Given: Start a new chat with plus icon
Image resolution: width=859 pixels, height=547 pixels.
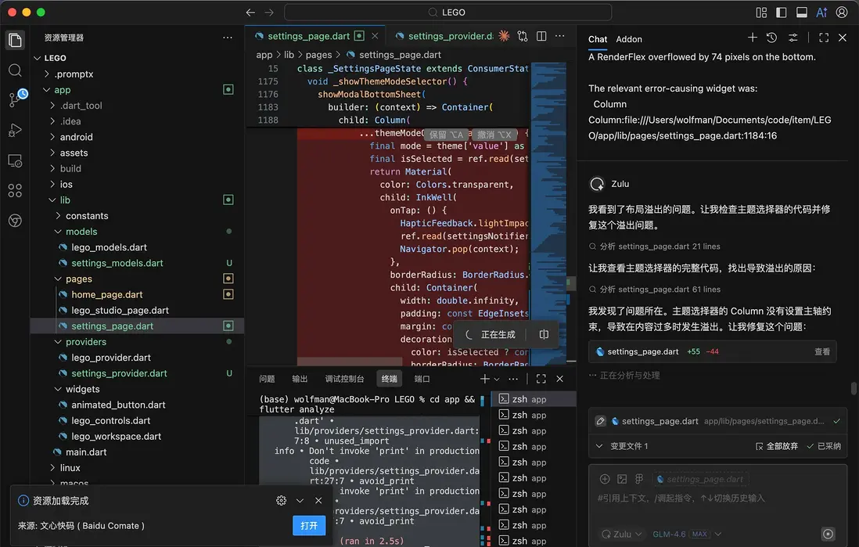Looking at the screenshot, I should point(752,38).
